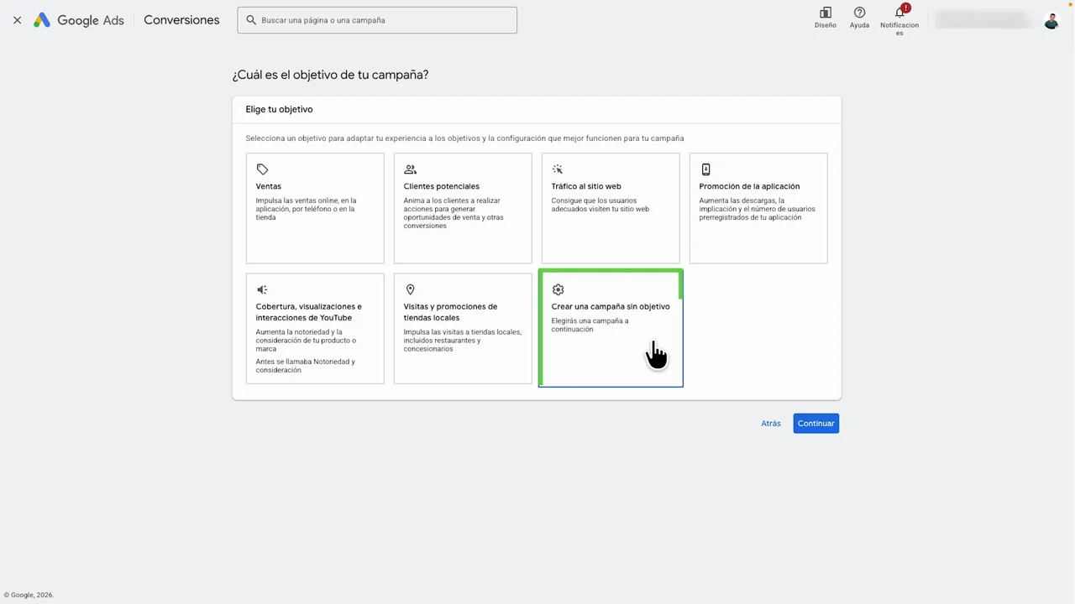Choose 'Visitas y promociones de tiendas locales'
This screenshot has height=604, width=1075.
[450, 312]
